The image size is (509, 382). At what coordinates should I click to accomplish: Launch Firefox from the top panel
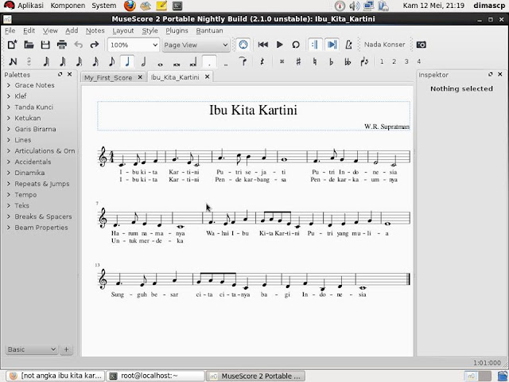130,6
